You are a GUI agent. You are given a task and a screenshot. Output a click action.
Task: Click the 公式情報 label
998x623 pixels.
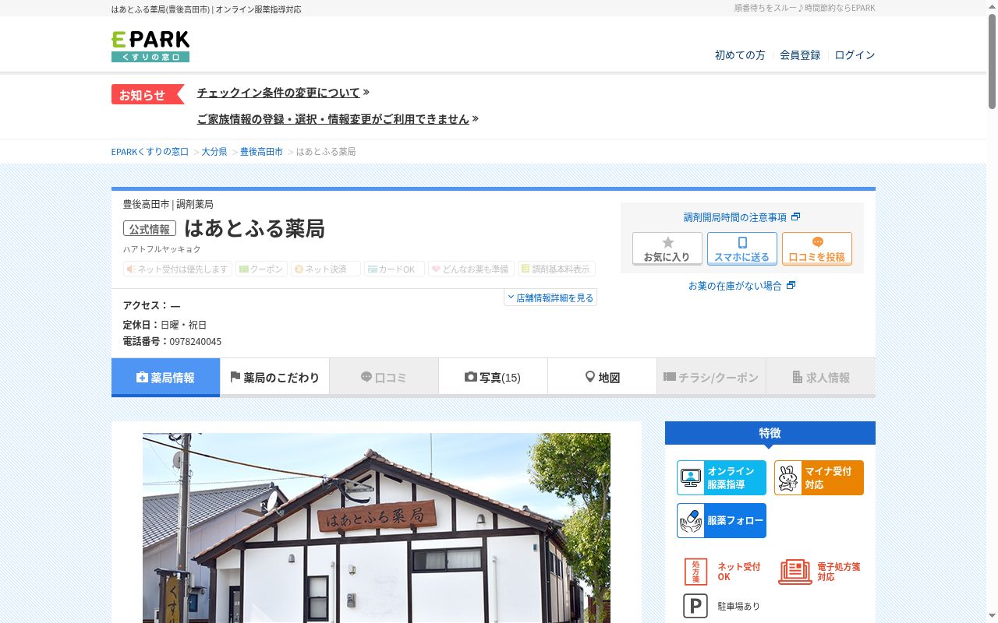click(x=150, y=229)
